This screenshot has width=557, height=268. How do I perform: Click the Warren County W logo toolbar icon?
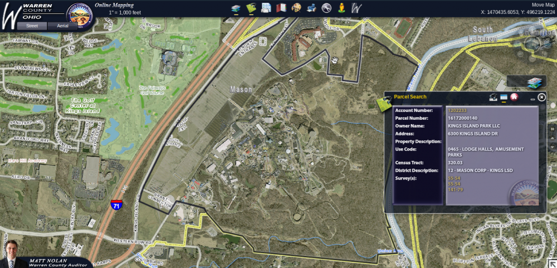pos(356,8)
